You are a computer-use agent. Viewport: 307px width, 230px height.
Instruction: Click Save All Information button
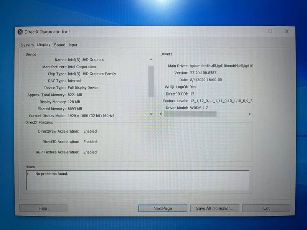pos(215,208)
